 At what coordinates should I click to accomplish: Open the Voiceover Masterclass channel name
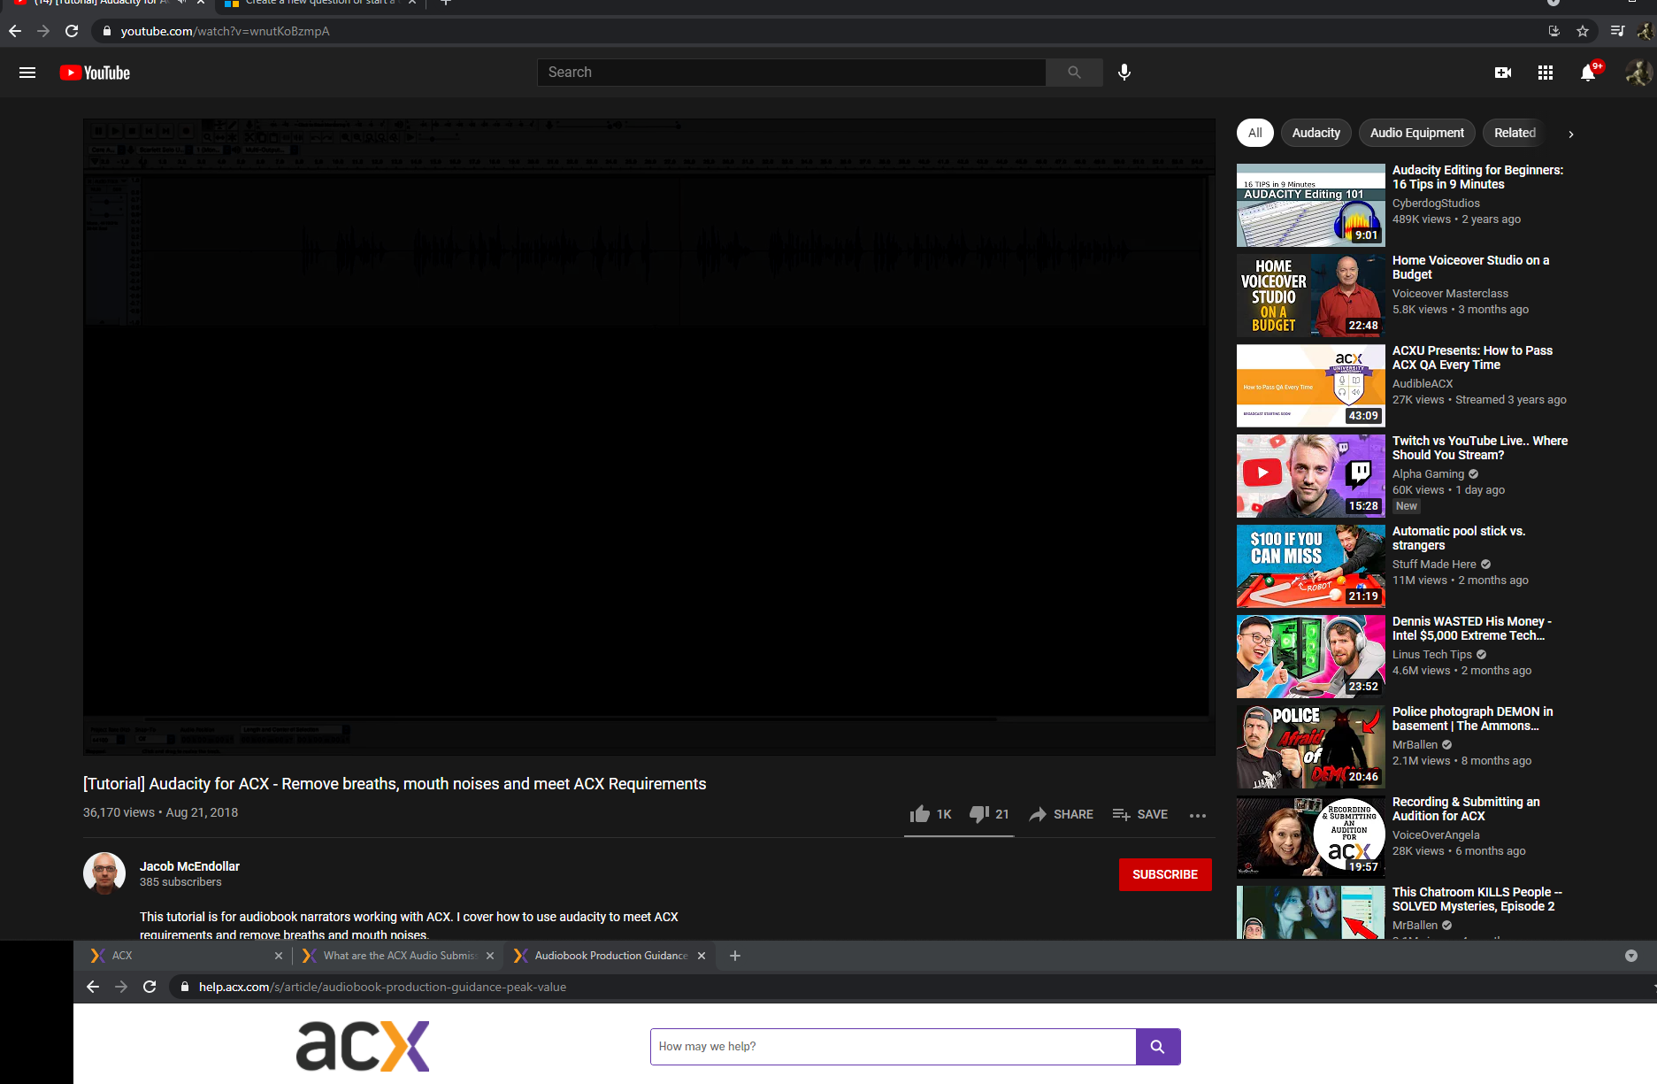coord(1450,294)
